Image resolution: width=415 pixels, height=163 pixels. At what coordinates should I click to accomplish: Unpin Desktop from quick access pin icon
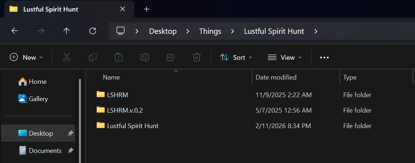[70, 133]
